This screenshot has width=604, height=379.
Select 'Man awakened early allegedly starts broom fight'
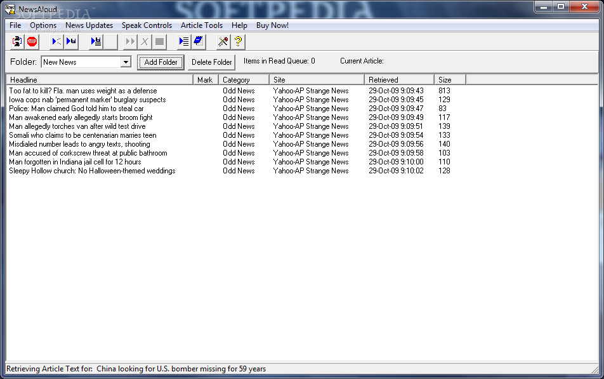81,117
